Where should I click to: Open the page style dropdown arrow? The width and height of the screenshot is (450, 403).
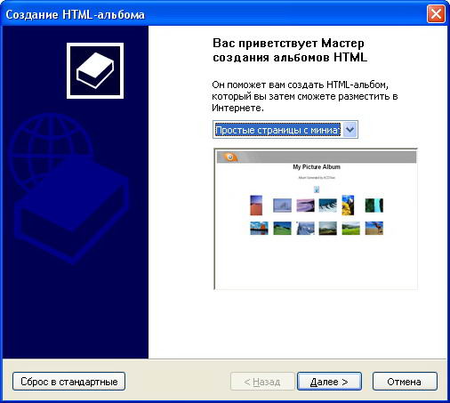click(x=350, y=130)
